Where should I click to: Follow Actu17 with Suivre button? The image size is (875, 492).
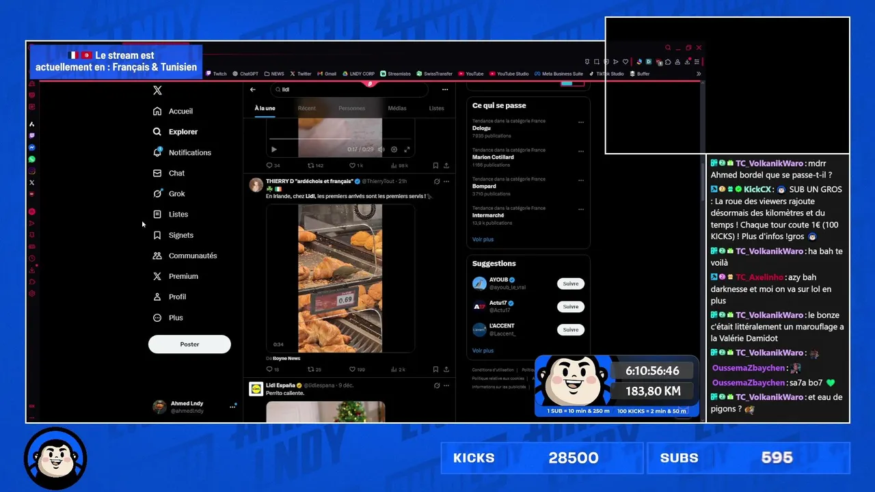[571, 306]
